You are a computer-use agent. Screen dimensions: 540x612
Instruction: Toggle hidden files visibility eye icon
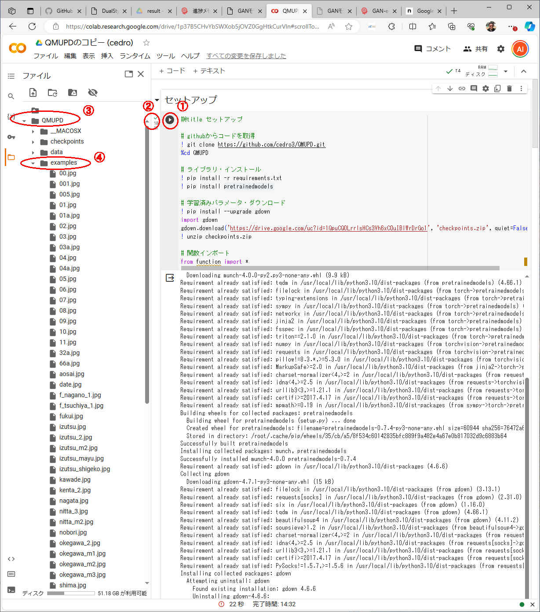(x=92, y=92)
